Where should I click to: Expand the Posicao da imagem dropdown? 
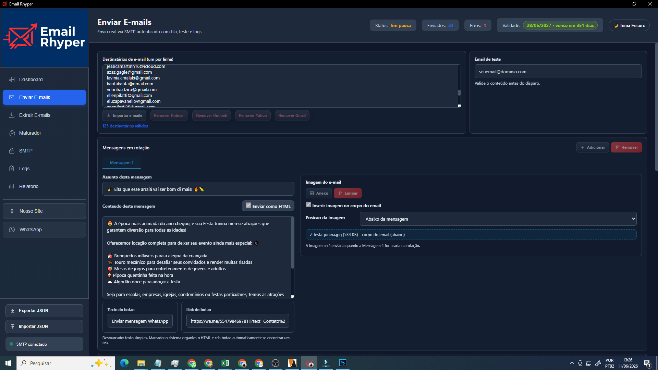pos(498,219)
